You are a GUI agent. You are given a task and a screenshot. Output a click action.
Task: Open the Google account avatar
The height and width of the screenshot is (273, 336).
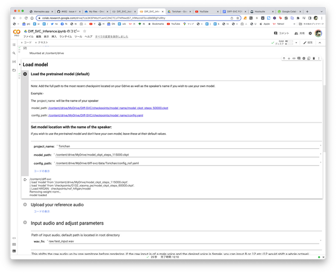318,33
